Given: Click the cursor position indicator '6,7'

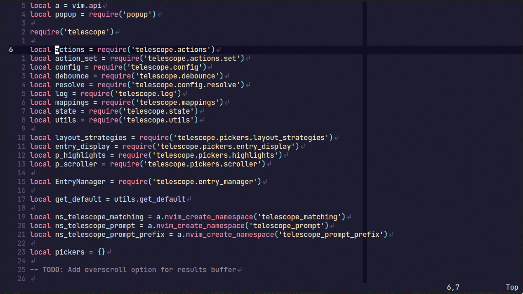Looking at the screenshot, I should point(453,287).
